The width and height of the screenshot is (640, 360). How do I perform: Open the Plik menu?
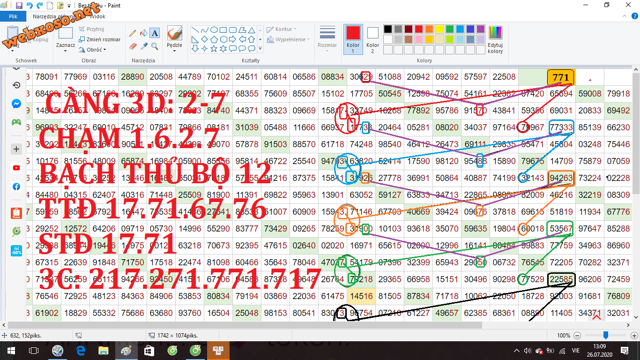(13, 16)
